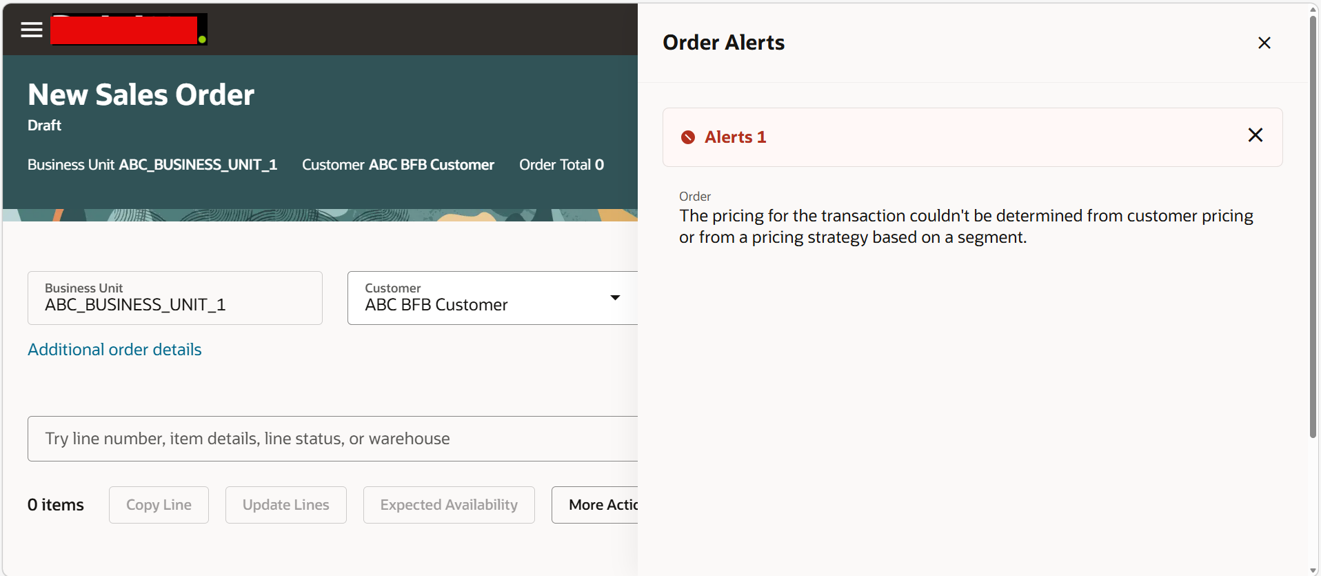
Task: Click the Draft status label
Action: pyautogui.click(x=44, y=126)
